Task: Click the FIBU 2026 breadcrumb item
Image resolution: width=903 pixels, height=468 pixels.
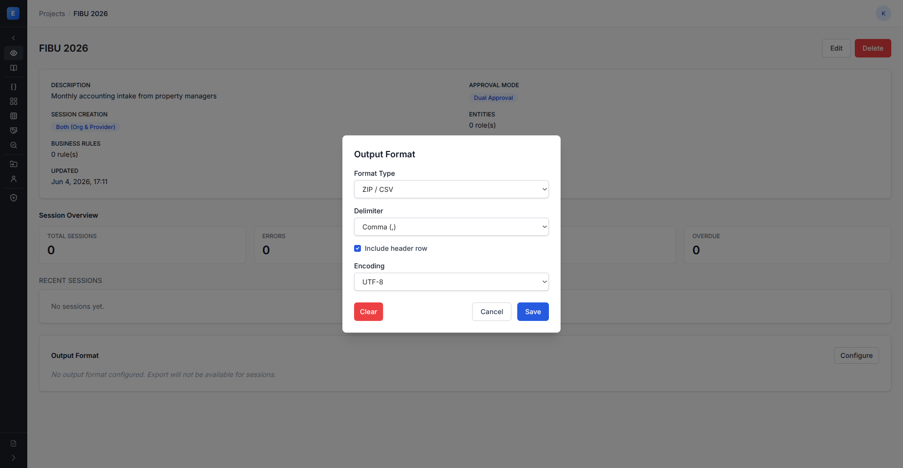Action: [x=91, y=14]
